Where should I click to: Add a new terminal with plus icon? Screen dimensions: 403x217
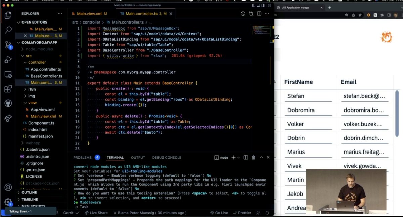coord(234,157)
